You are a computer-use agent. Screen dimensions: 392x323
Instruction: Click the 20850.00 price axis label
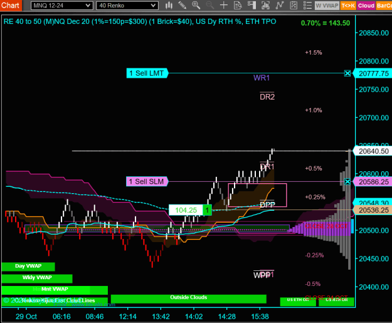pyautogui.click(x=374, y=33)
